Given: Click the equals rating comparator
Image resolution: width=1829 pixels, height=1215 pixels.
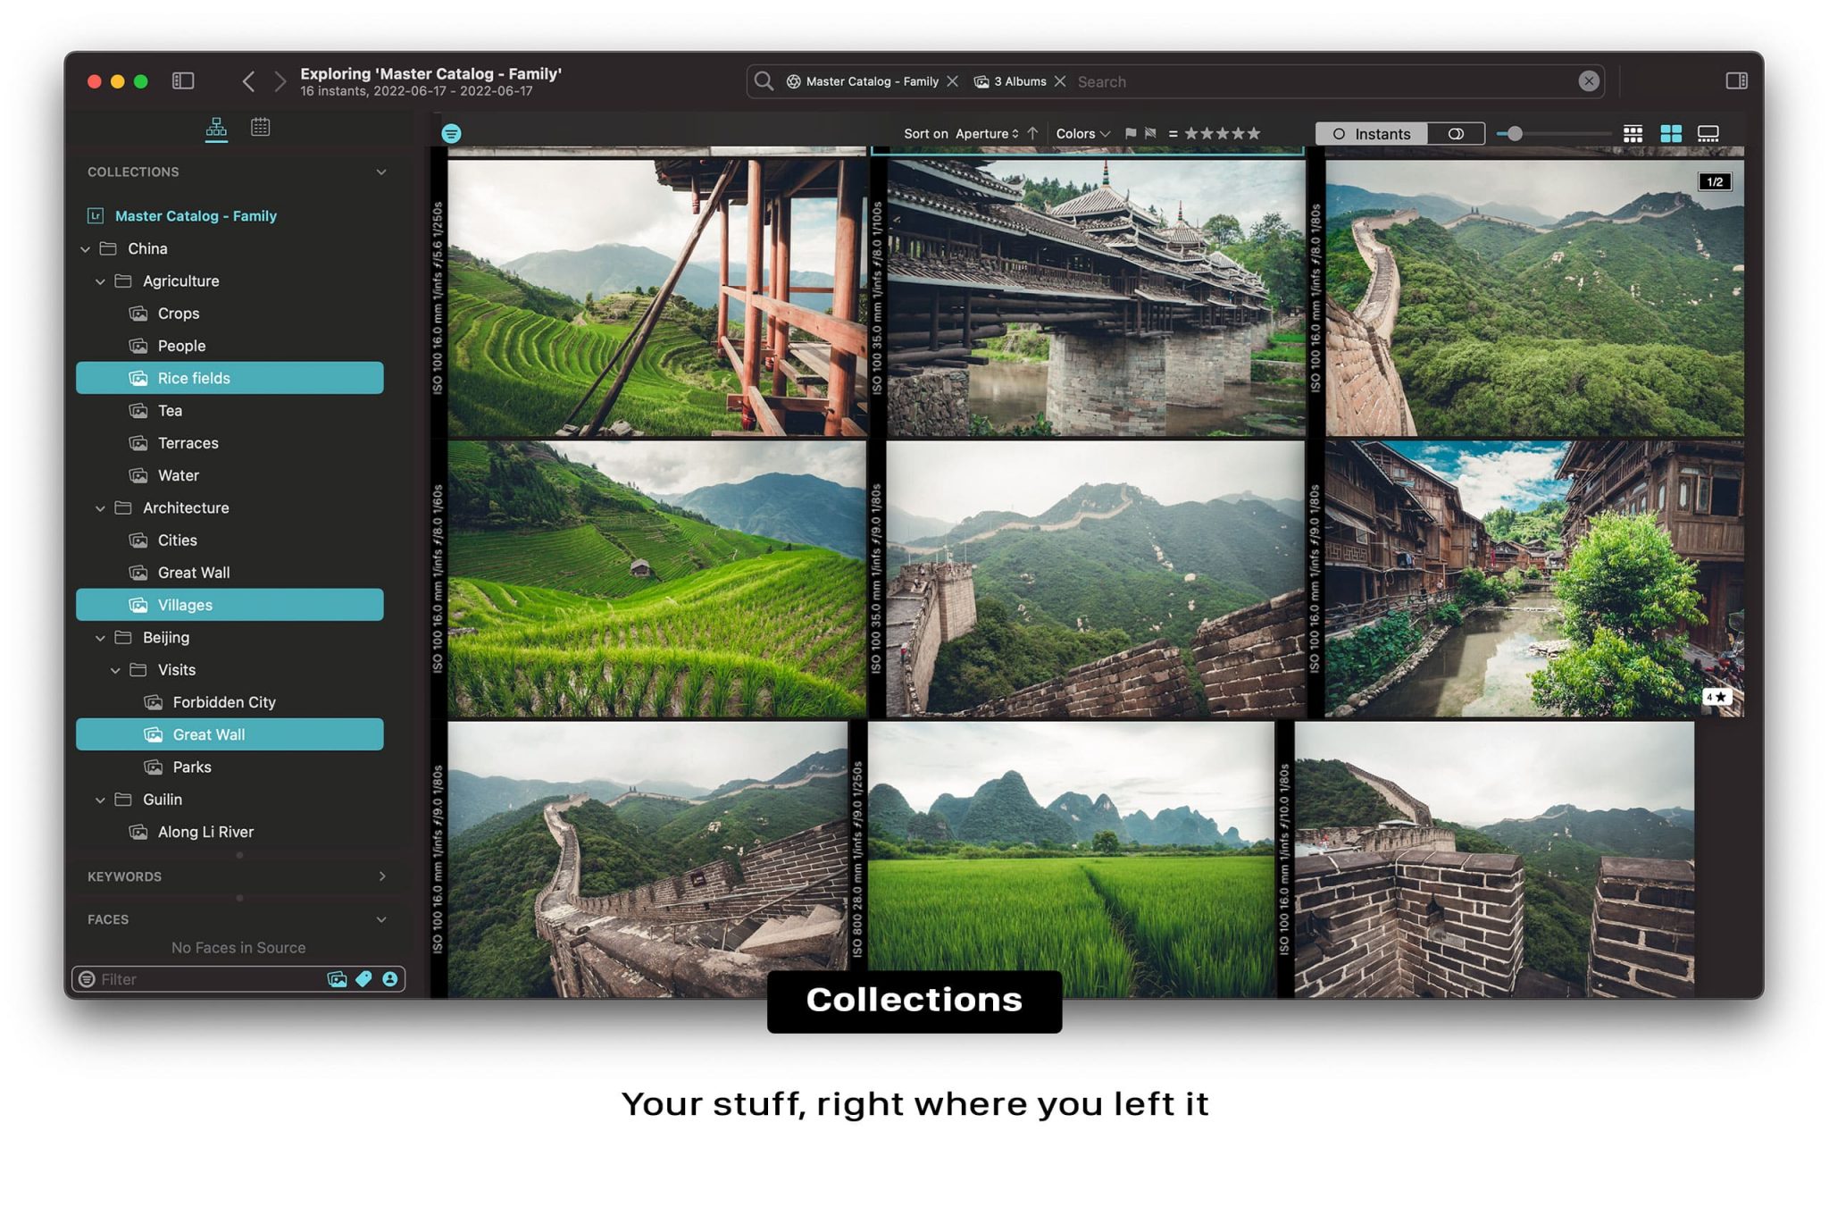Looking at the screenshot, I should [1173, 134].
